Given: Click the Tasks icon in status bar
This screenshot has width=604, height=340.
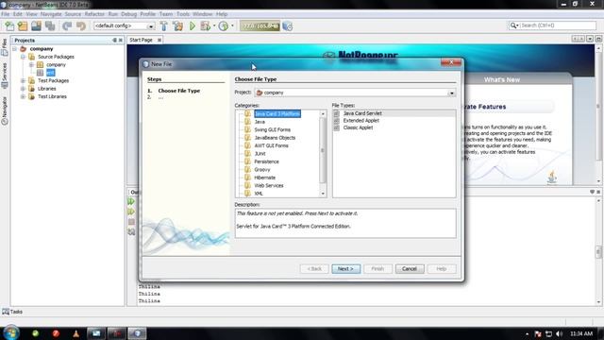Looking at the screenshot, I should tap(6, 312).
